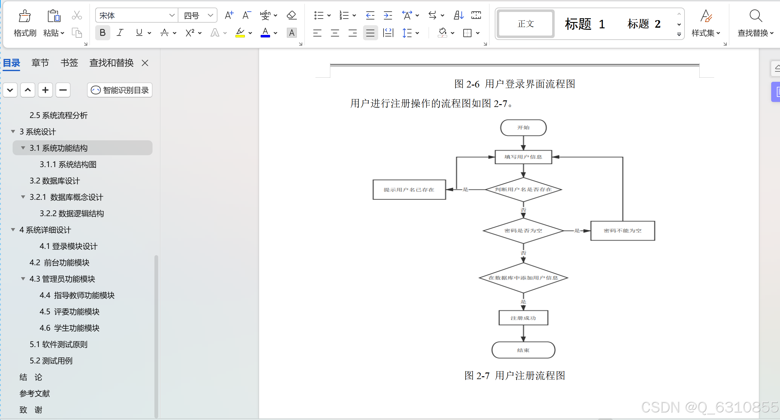The height and width of the screenshot is (420, 780).
Task: Click the increase indent icon
Action: coord(388,15)
